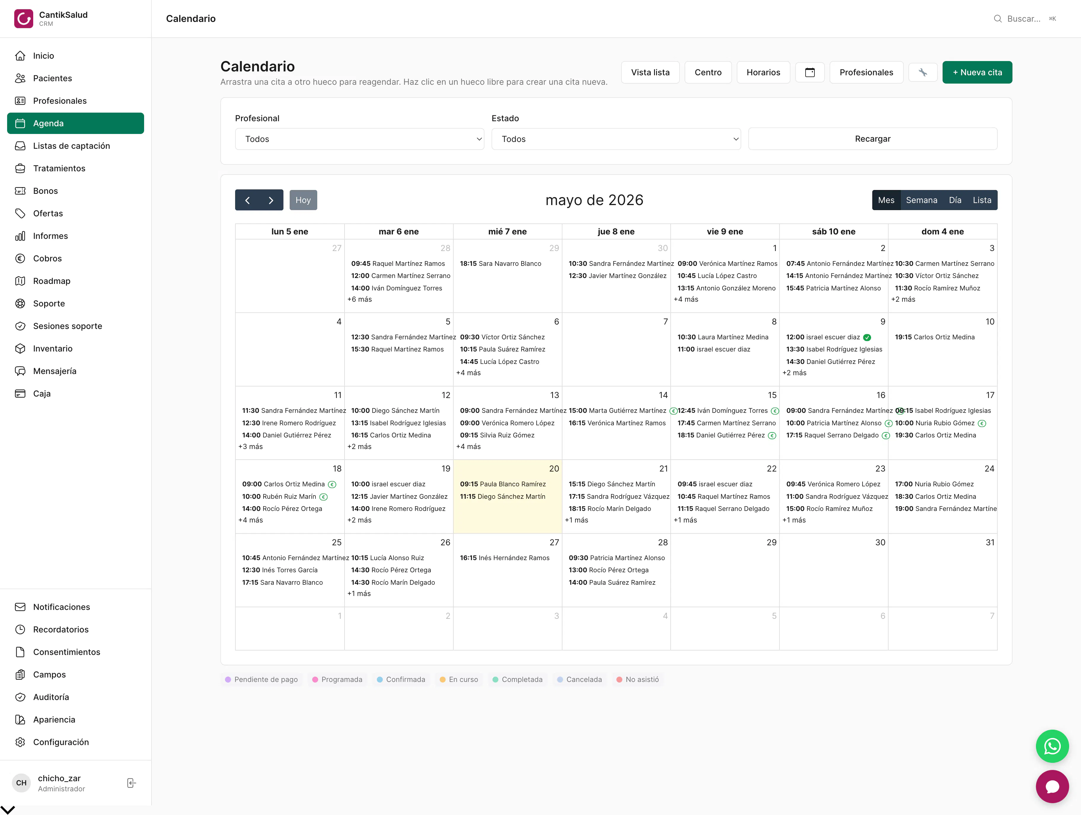The height and width of the screenshot is (815, 1081).
Task: Switch to Día view
Action: point(955,200)
